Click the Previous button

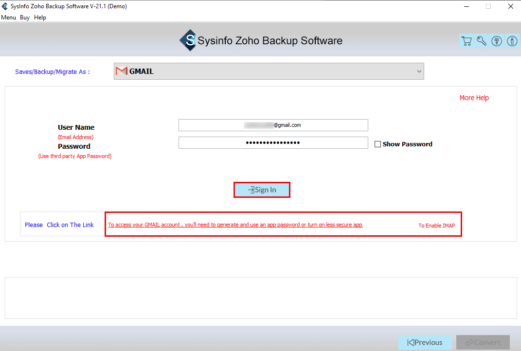pyautogui.click(x=425, y=342)
